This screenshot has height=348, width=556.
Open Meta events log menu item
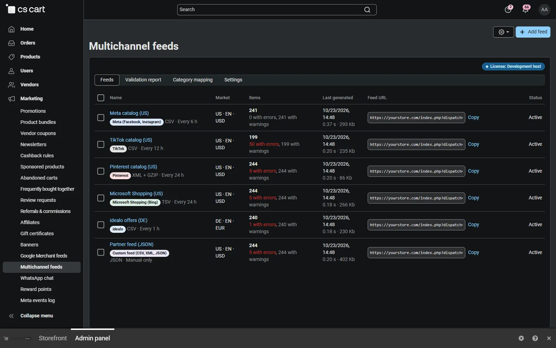[38, 300]
